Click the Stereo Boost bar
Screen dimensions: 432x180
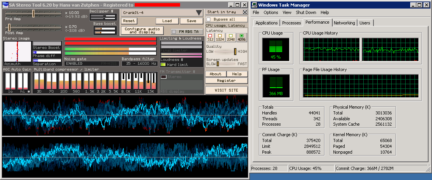[x=47, y=43]
